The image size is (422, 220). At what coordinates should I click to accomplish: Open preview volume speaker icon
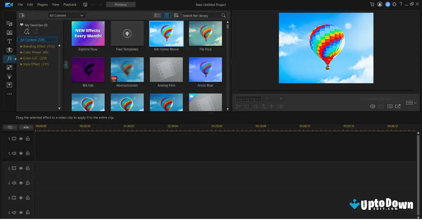372,106
